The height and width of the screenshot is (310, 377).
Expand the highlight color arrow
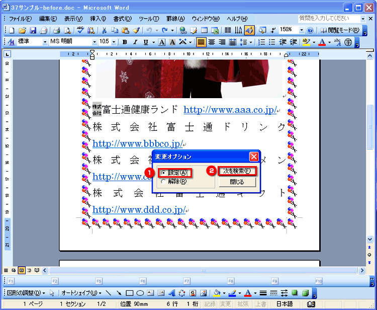[x=314, y=42]
